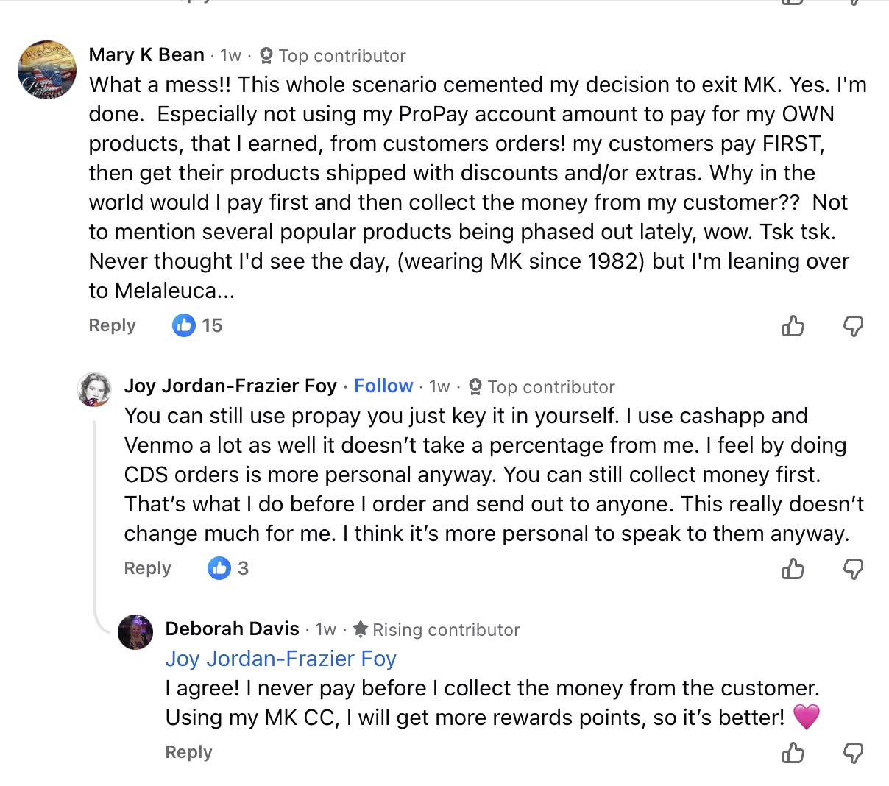
Task: Upvote Mary K Bean's comment
Action: [793, 325]
